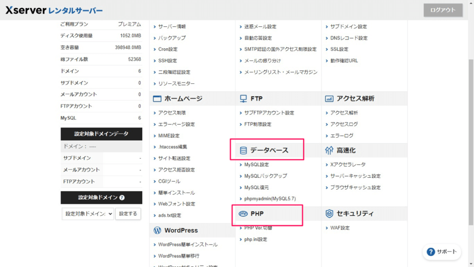Screen dimensions: 474x267
Task: Open 動作確認URL link
Action: click(344, 61)
